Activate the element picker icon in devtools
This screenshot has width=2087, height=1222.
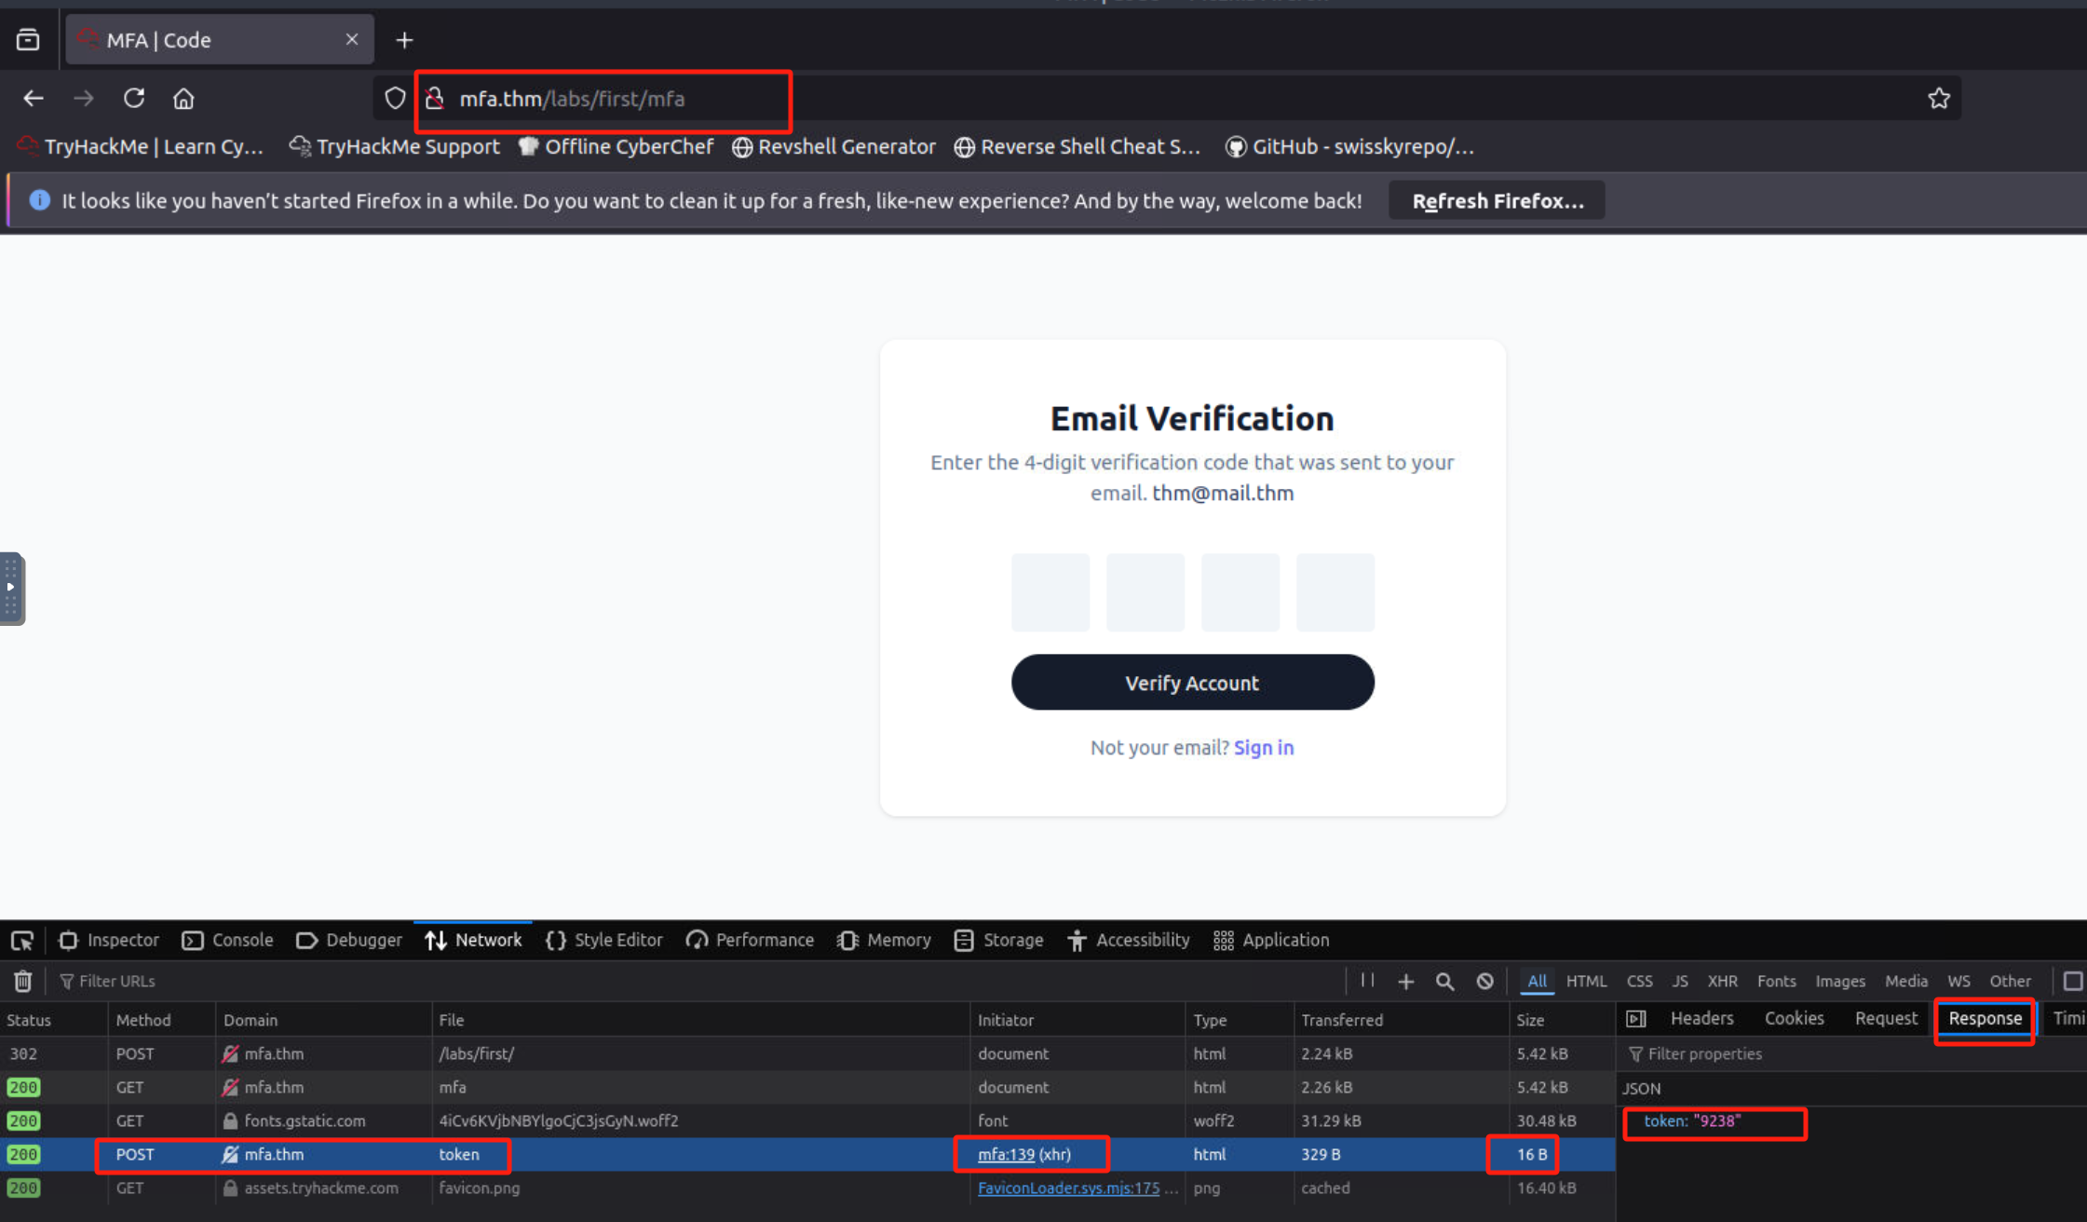(x=22, y=940)
